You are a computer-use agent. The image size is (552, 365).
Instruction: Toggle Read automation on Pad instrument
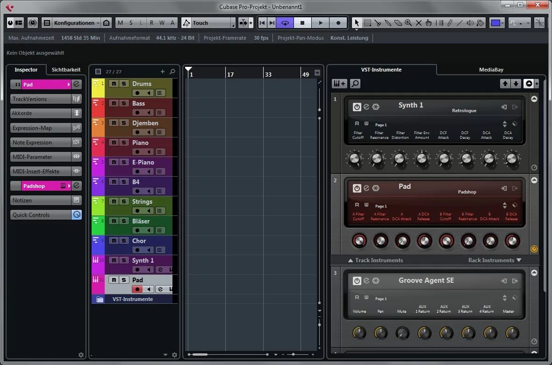click(x=357, y=205)
